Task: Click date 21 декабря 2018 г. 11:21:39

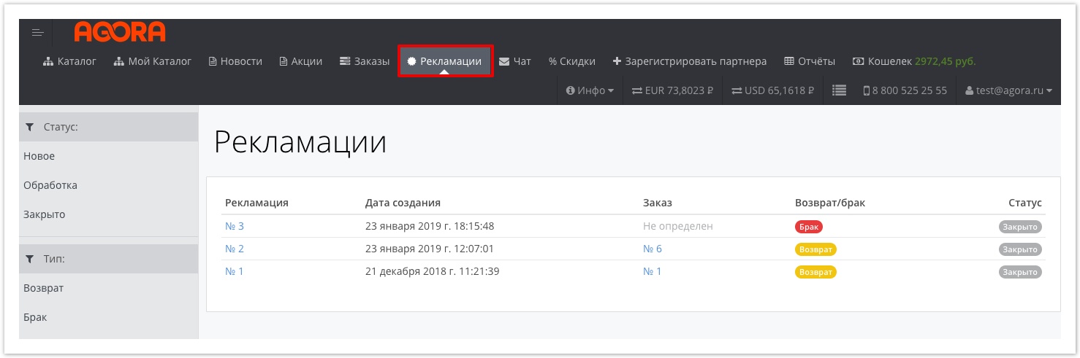Action: [432, 271]
